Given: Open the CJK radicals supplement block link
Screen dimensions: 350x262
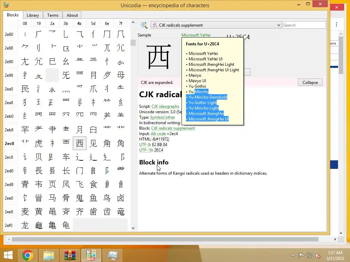Looking at the screenshot, I should pyautogui.click(x=173, y=128).
